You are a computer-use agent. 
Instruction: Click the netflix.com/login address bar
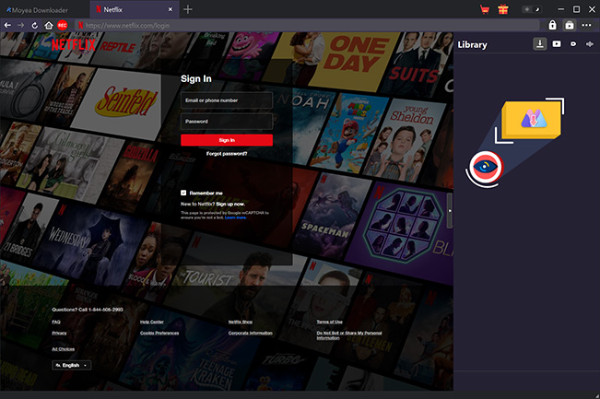(307, 25)
